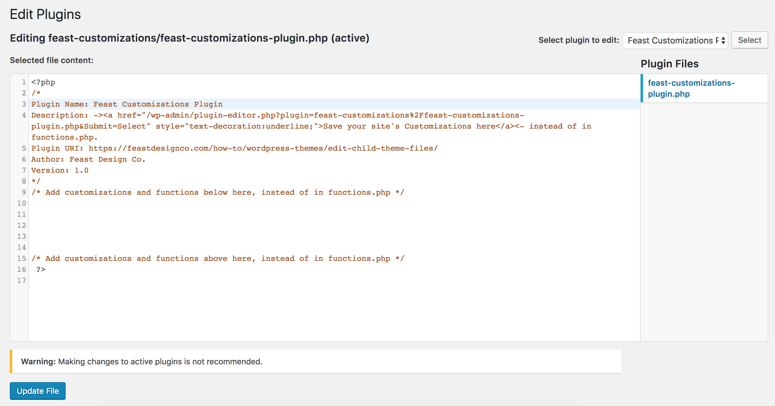Click the Plugin Files heading
Image resolution: width=775 pixels, height=406 pixels.
(x=669, y=64)
